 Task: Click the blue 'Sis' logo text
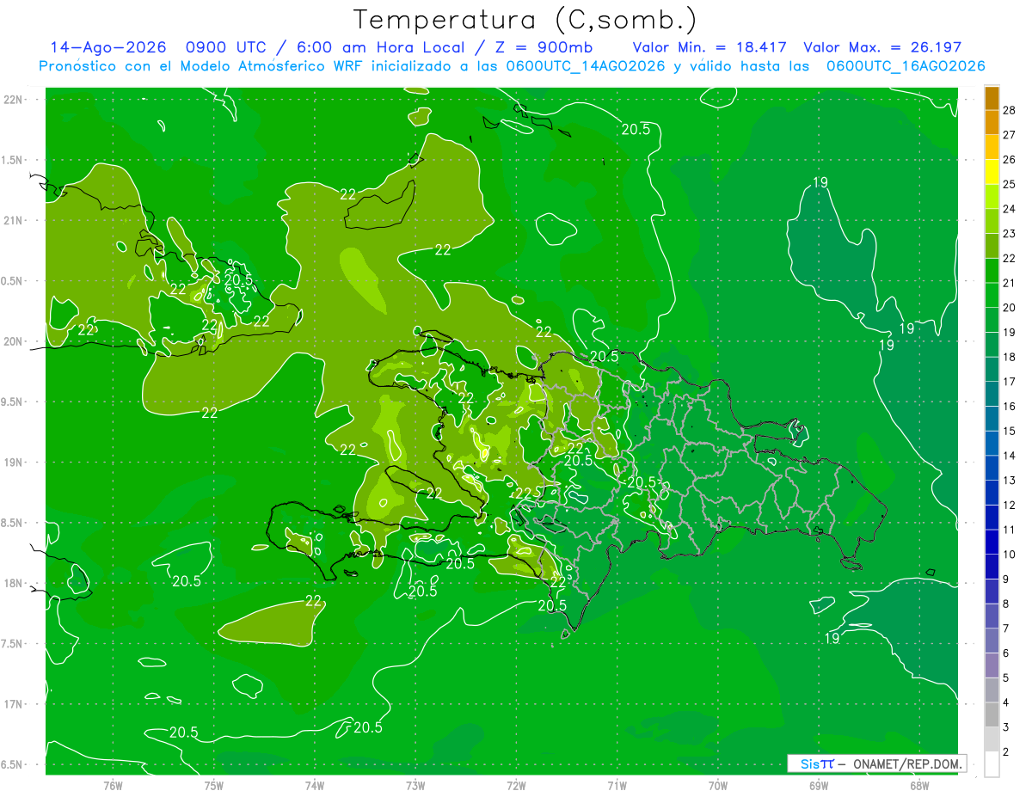(810, 763)
